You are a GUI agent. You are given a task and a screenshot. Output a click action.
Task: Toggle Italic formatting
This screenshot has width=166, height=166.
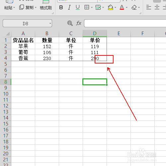[69, 7]
